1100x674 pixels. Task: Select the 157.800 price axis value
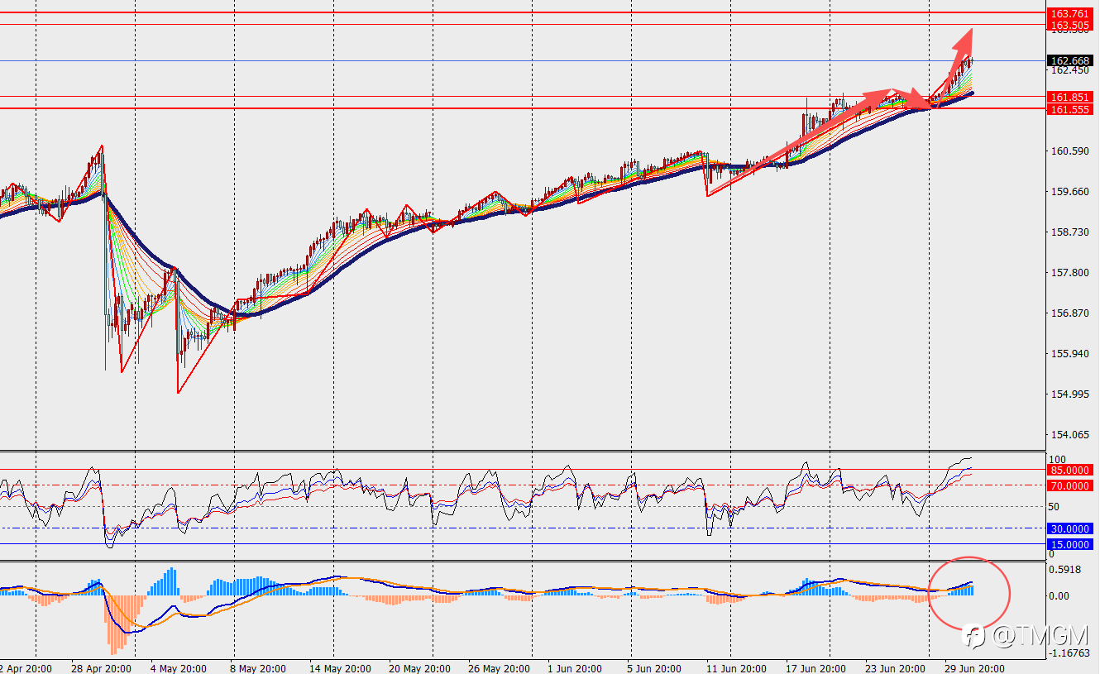pyautogui.click(x=1069, y=273)
